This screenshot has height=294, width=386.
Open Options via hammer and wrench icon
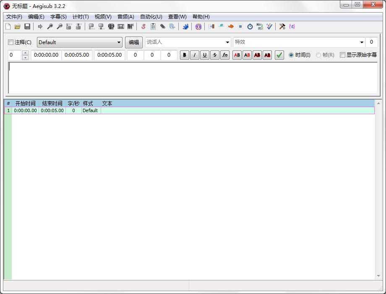pos(282,26)
